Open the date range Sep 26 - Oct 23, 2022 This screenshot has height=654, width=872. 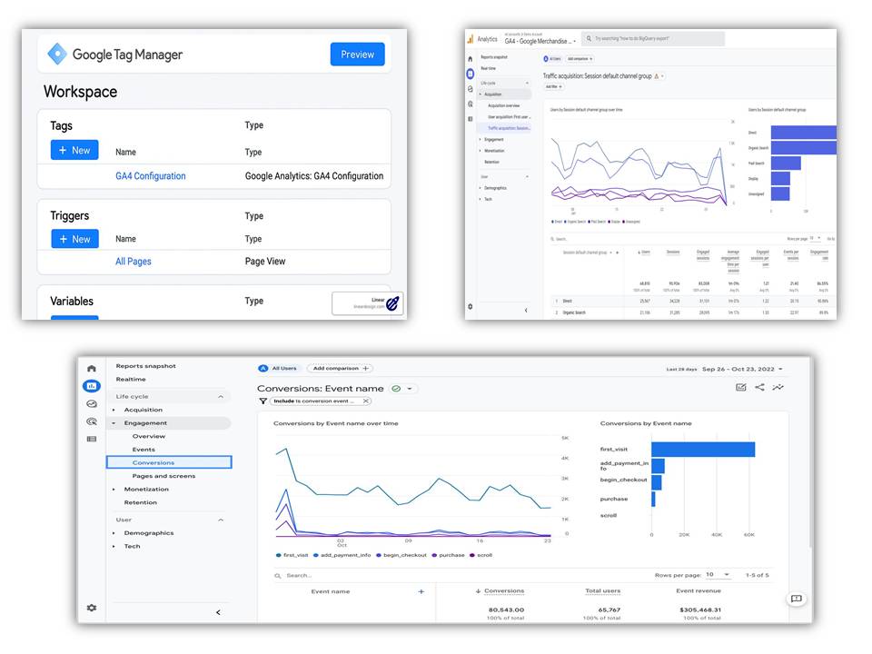(742, 370)
